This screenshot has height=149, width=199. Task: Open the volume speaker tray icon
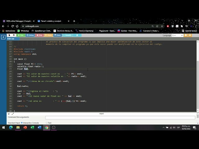click(x=174, y=128)
